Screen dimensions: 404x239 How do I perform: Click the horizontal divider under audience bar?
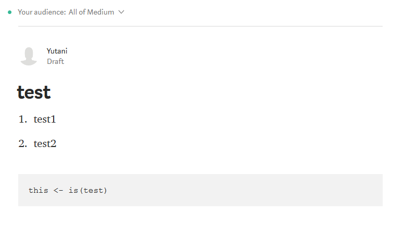click(200, 26)
